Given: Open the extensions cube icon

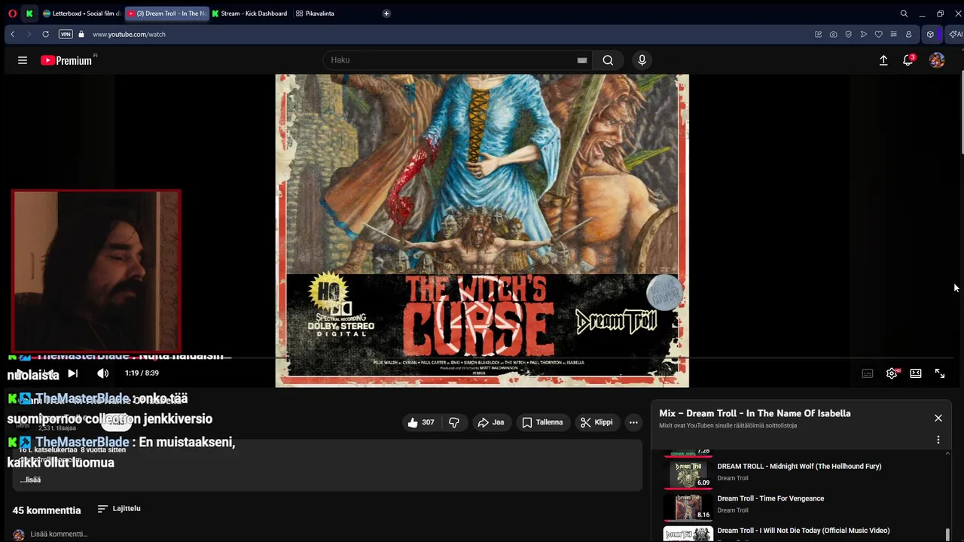Looking at the screenshot, I should click(x=931, y=34).
